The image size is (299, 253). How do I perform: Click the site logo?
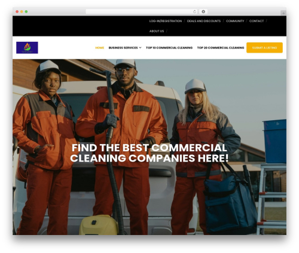[27, 48]
